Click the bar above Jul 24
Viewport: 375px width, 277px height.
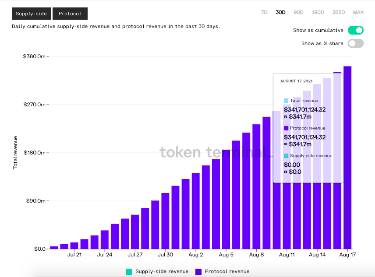tap(105, 239)
